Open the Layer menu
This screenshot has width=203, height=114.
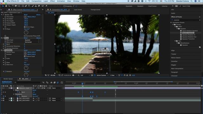[x=46, y=1]
